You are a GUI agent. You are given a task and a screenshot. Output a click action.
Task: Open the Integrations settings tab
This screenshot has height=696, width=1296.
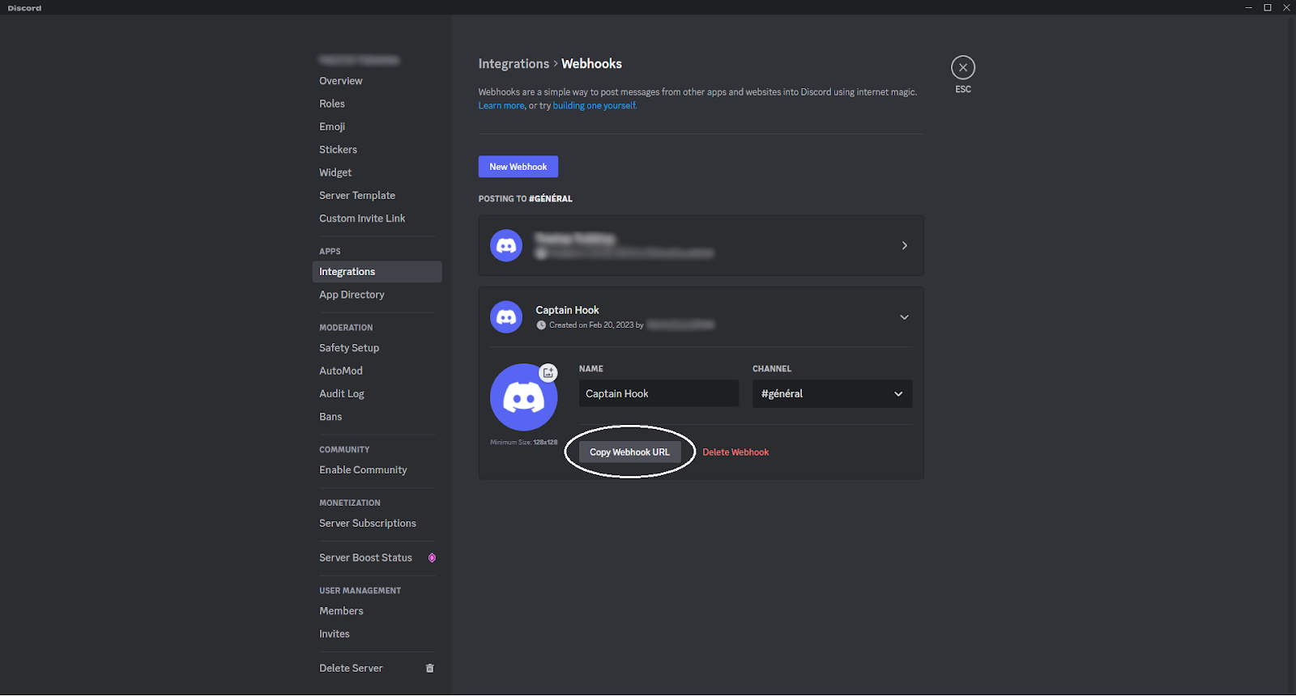pyautogui.click(x=347, y=272)
